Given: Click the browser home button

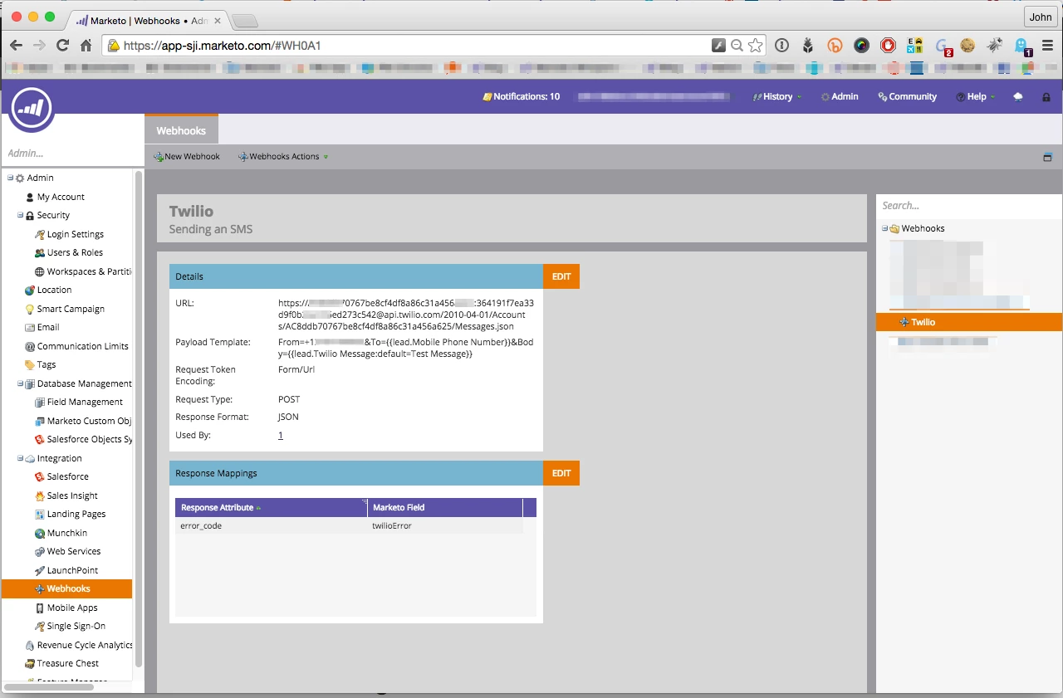Looking at the screenshot, I should (86, 46).
